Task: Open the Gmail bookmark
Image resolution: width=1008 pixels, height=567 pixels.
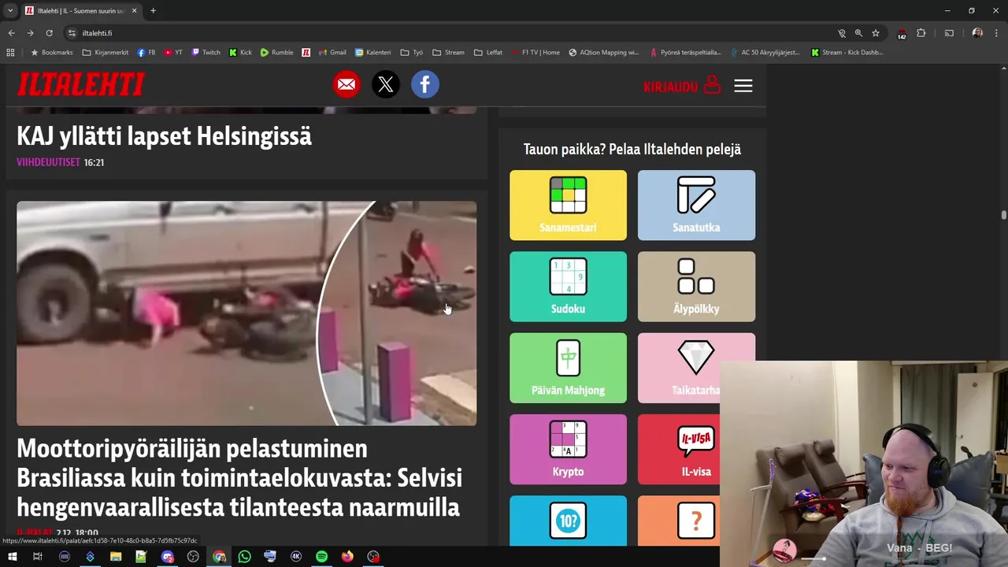Action: click(x=332, y=53)
